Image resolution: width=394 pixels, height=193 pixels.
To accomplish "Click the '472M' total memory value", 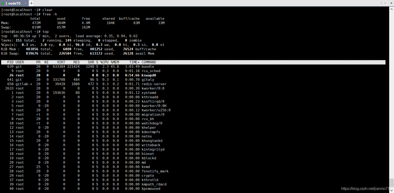I will (x=36, y=23).
